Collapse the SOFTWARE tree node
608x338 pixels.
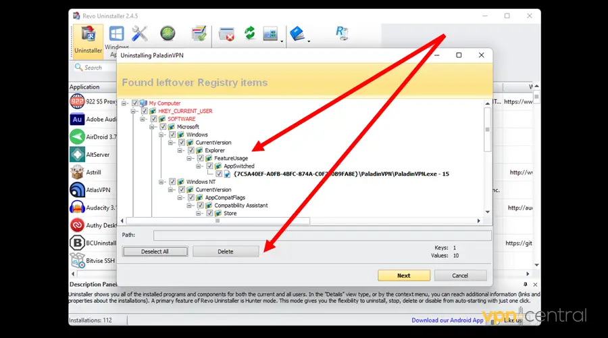tap(143, 119)
